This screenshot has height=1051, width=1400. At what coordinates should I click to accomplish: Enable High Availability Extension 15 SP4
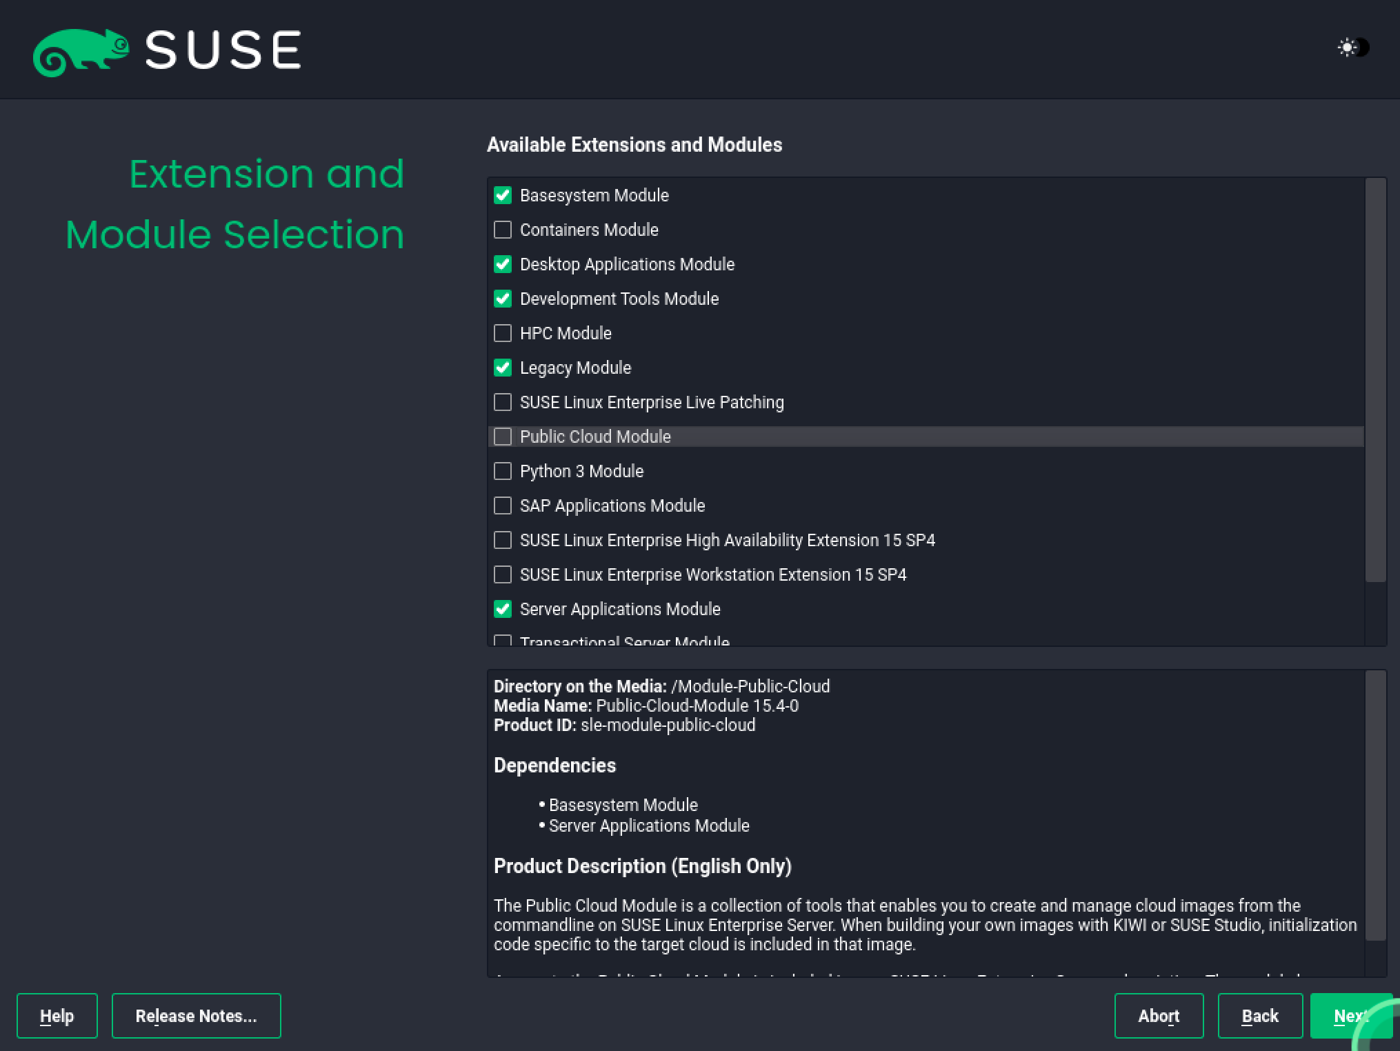[503, 540]
